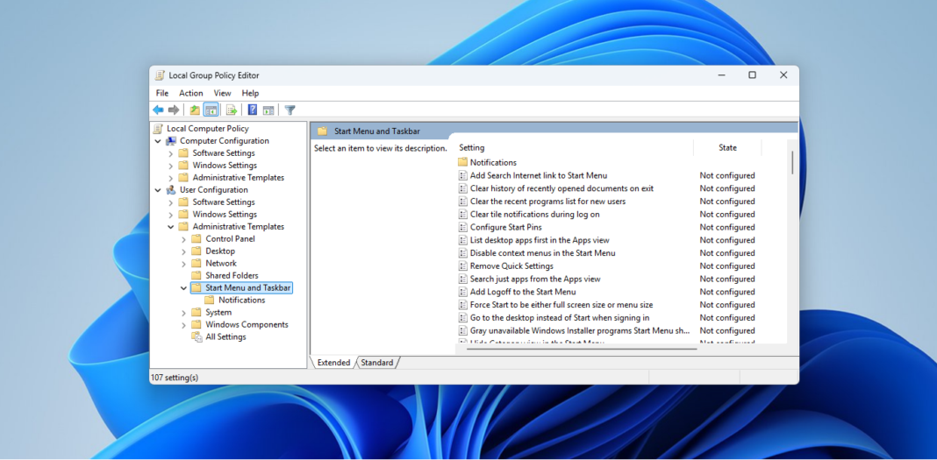This screenshot has width=937, height=460.
Task: Switch to the Standard tab
Action: click(377, 362)
